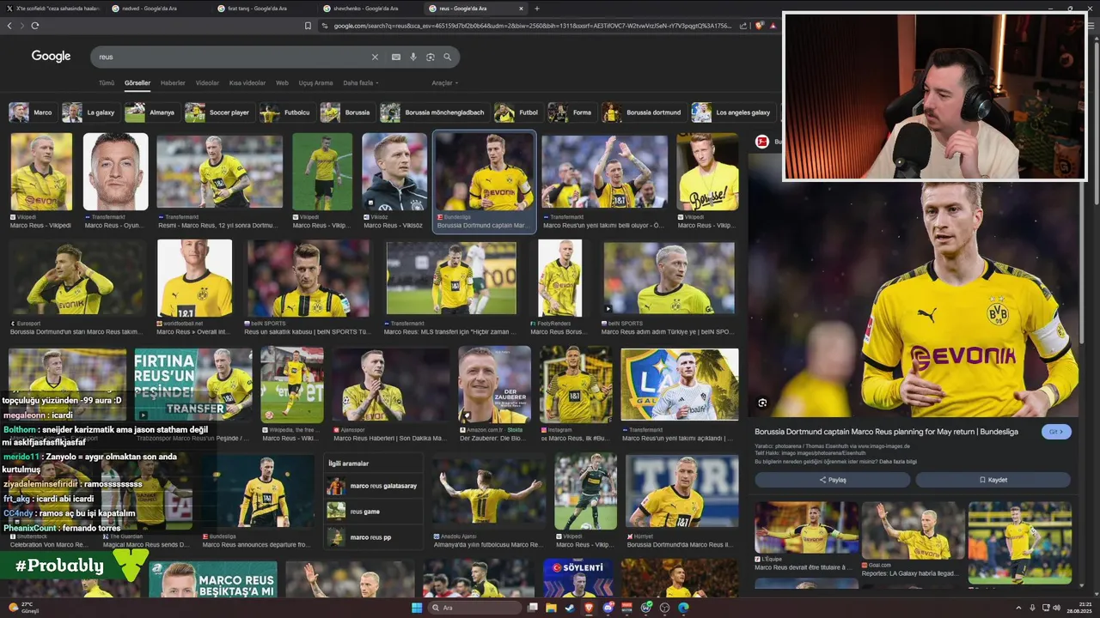Search by image with camera lens icon
1100x618 pixels.
pyautogui.click(x=431, y=58)
